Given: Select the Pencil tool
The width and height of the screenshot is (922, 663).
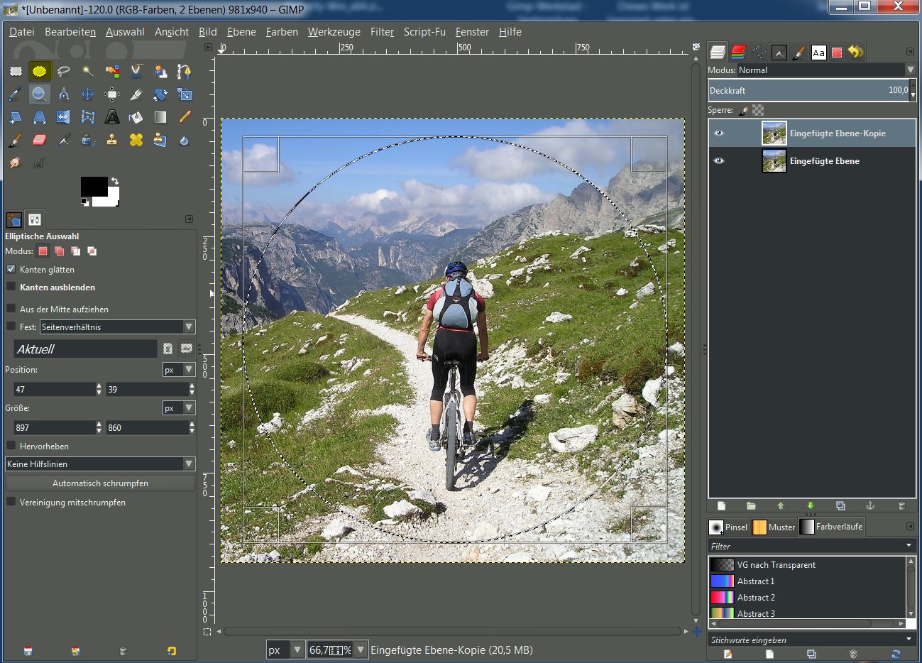Looking at the screenshot, I should pyautogui.click(x=185, y=117).
